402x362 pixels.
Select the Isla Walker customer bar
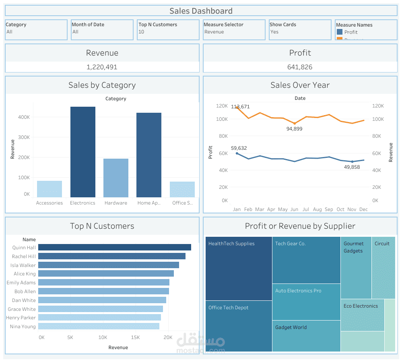point(109,265)
